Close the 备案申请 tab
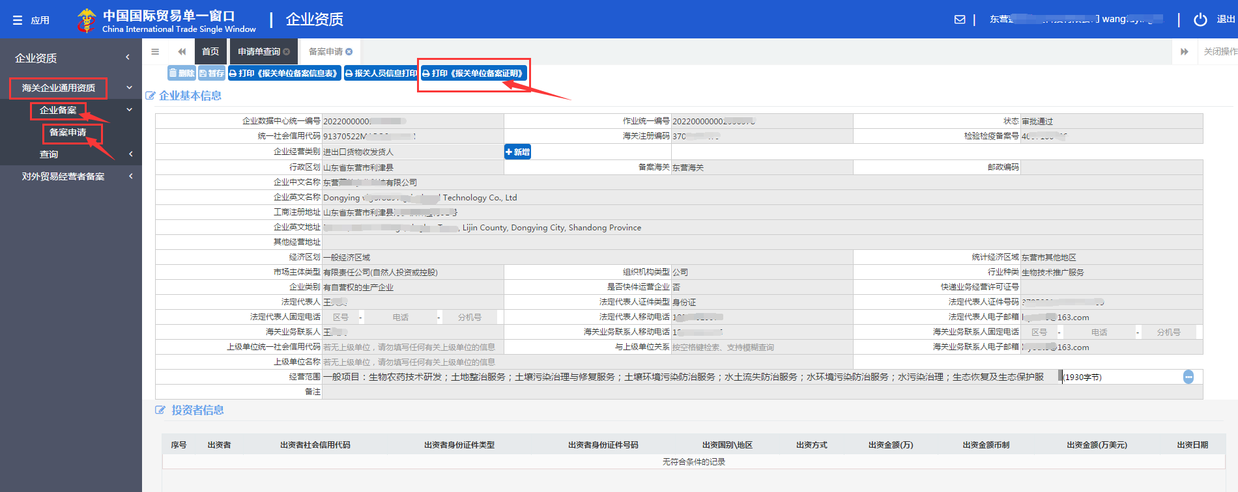Image resolution: width=1238 pixels, height=492 pixels. coord(349,51)
